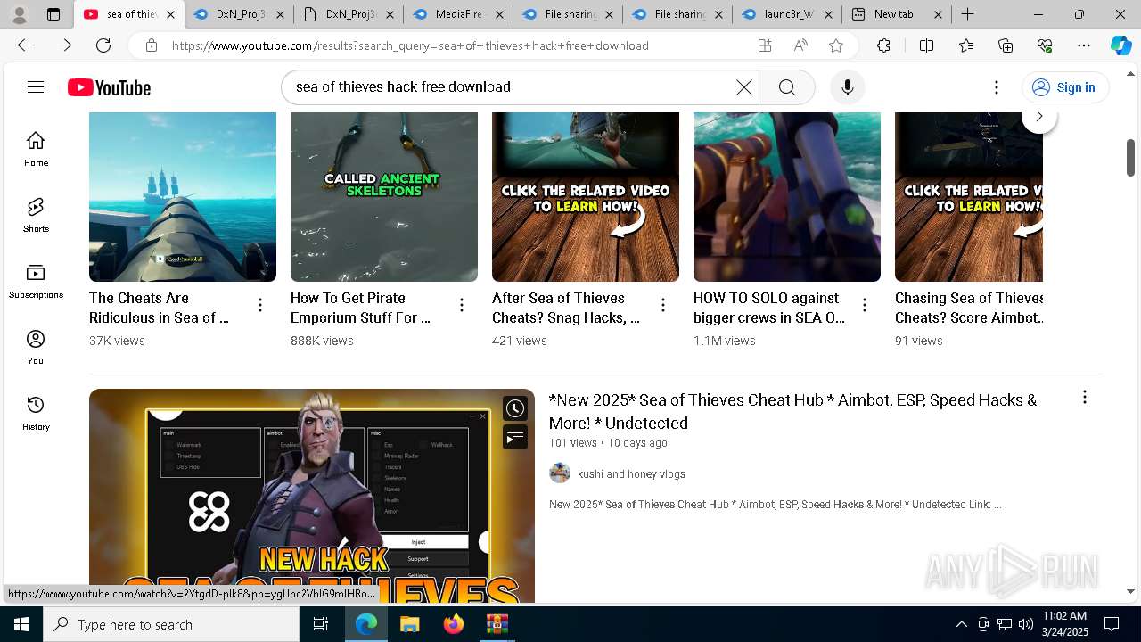The image size is (1141, 642).
Task: Open YouTube settings three-dot menu
Action: coord(997,86)
